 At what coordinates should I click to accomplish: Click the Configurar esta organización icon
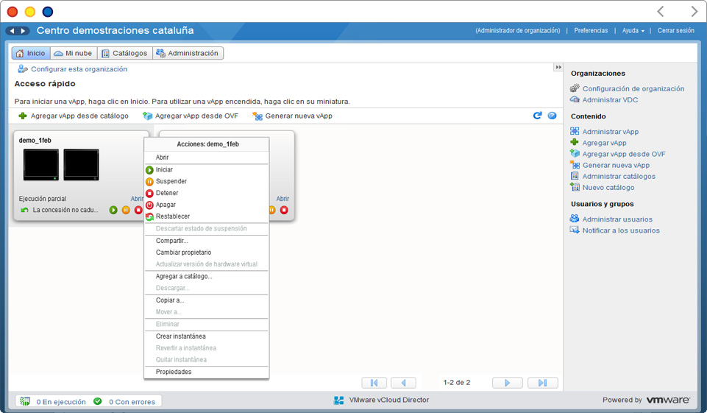(23, 69)
